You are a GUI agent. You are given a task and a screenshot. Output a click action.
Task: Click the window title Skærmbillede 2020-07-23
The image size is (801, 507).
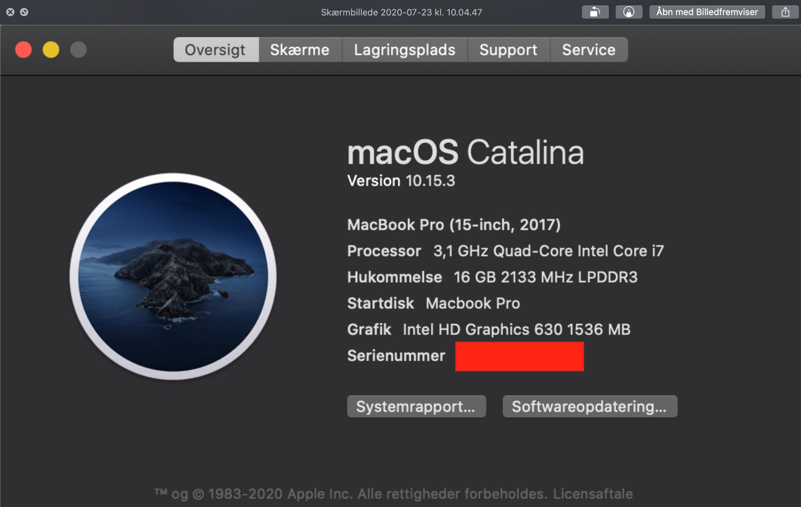click(x=401, y=12)
